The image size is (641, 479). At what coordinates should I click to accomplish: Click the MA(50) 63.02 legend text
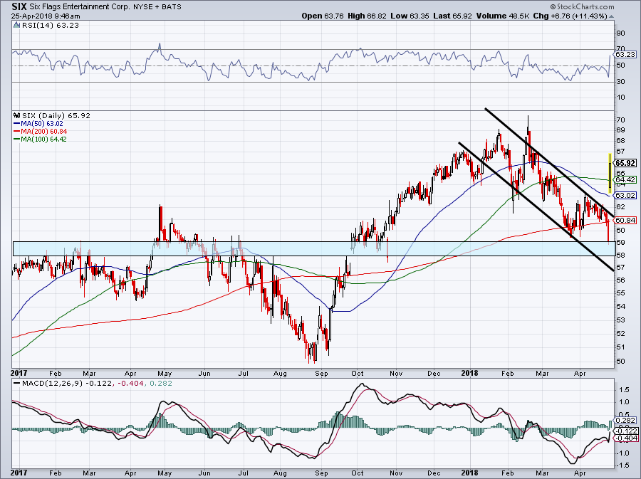(42, 124)
